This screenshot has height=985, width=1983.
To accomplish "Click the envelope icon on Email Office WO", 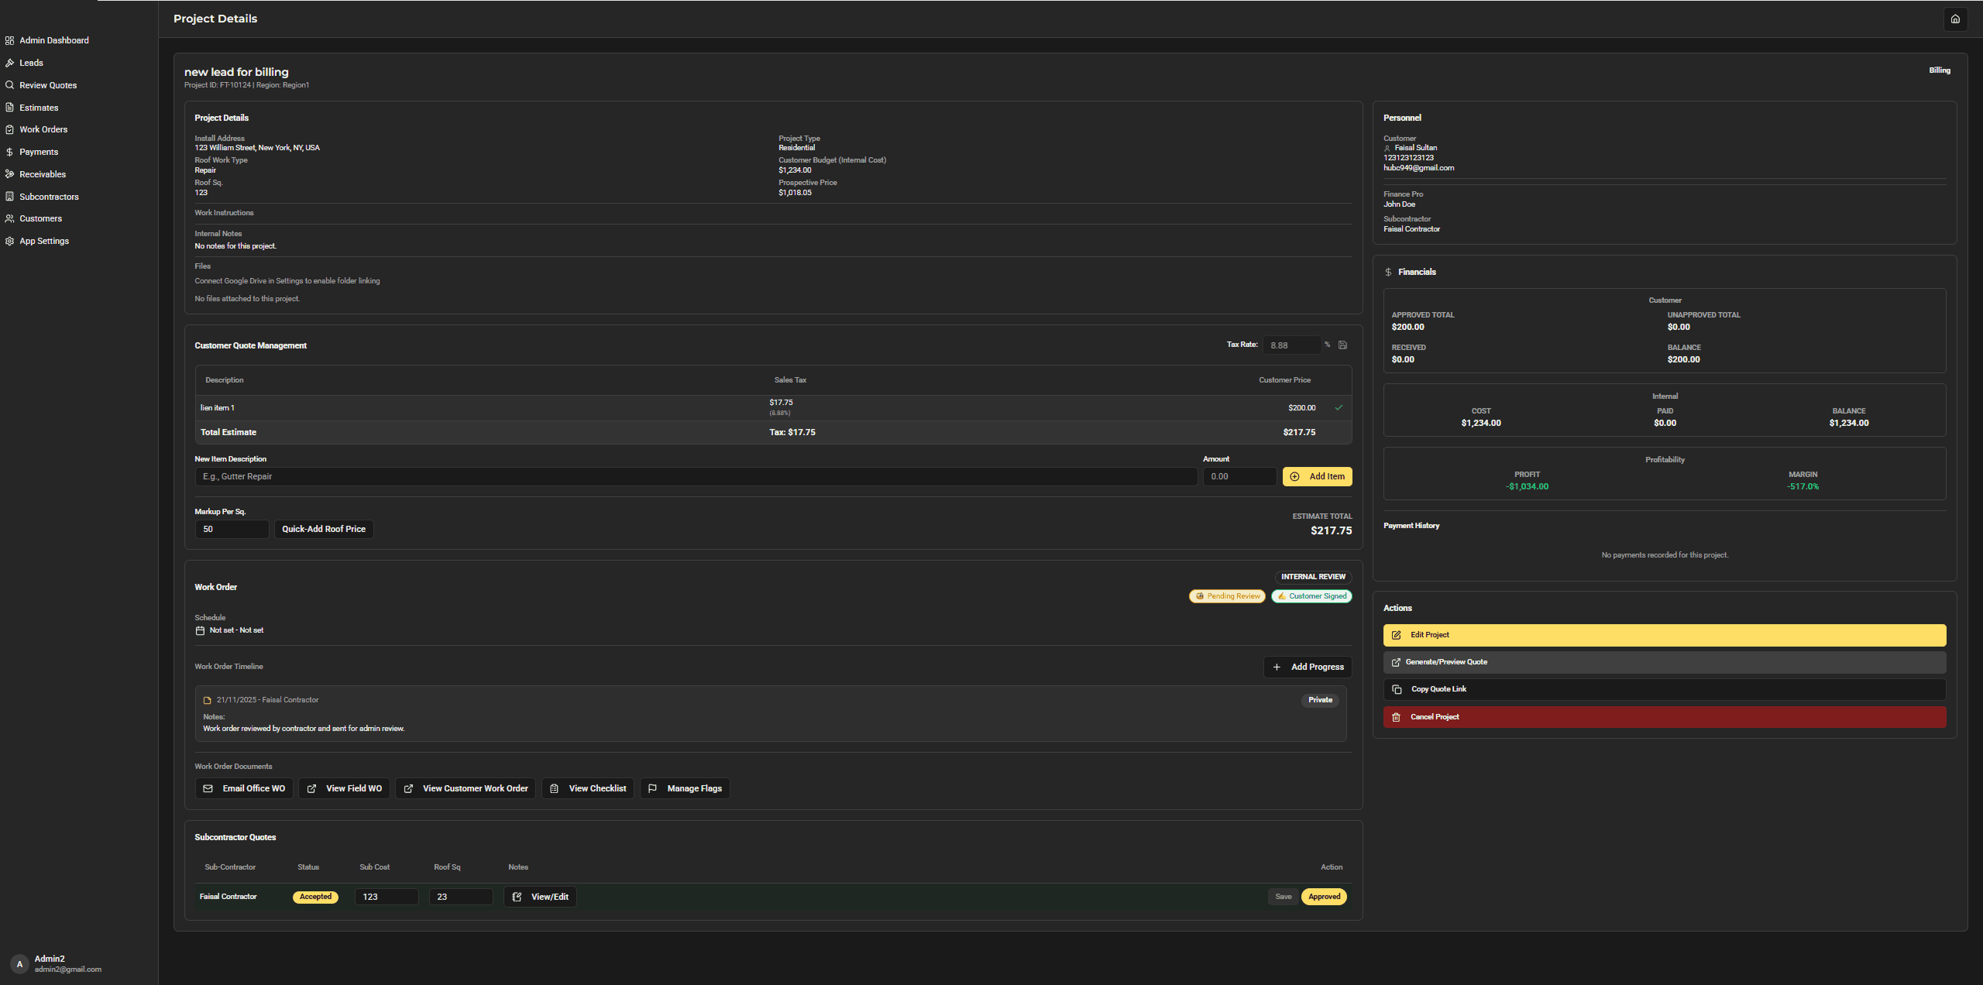I will pos(208,788).
